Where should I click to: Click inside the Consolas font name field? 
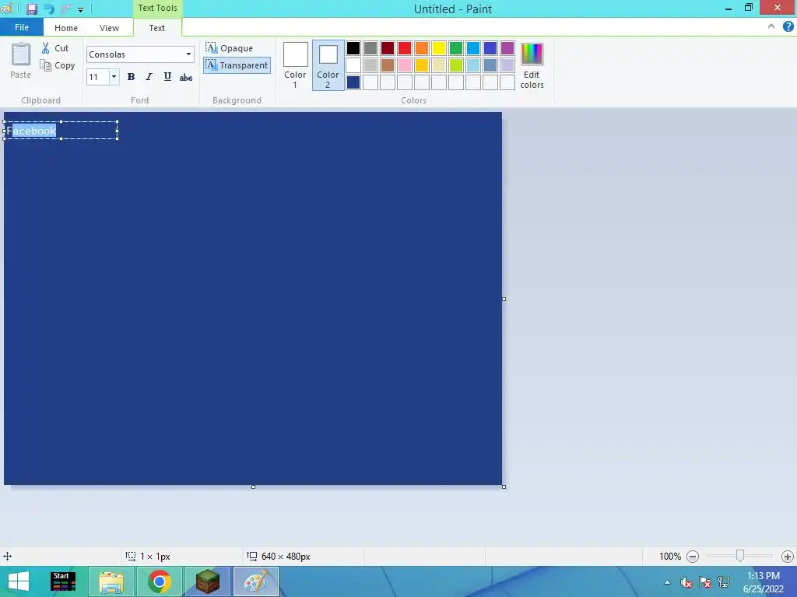[x=135, y=54]
